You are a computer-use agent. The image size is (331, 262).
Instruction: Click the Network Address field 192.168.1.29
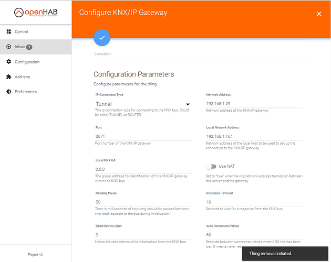[x=254, y=104]
